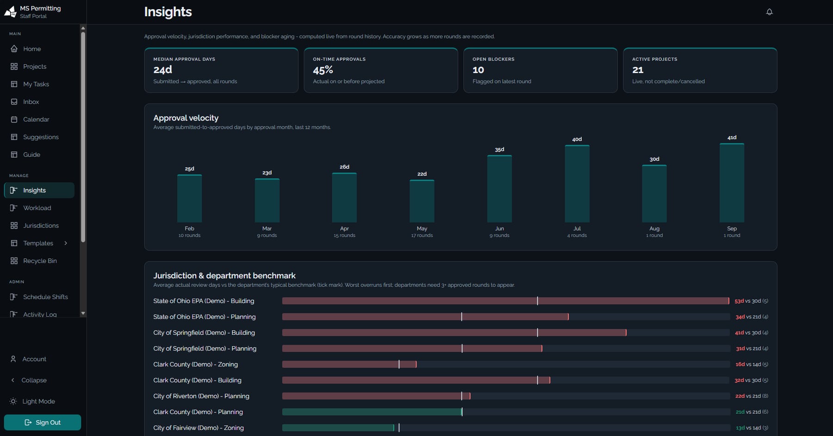Click the 'May 17 rounds' axis label

422,232
